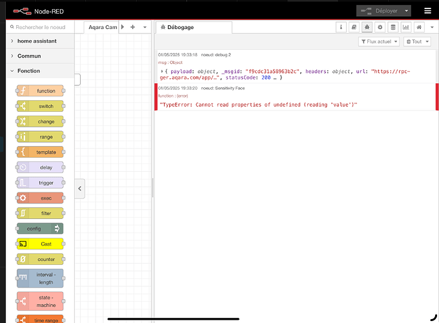This screenshot has width=439, height=323.
Task: Select the Cast node
Action: click(40, 244)
